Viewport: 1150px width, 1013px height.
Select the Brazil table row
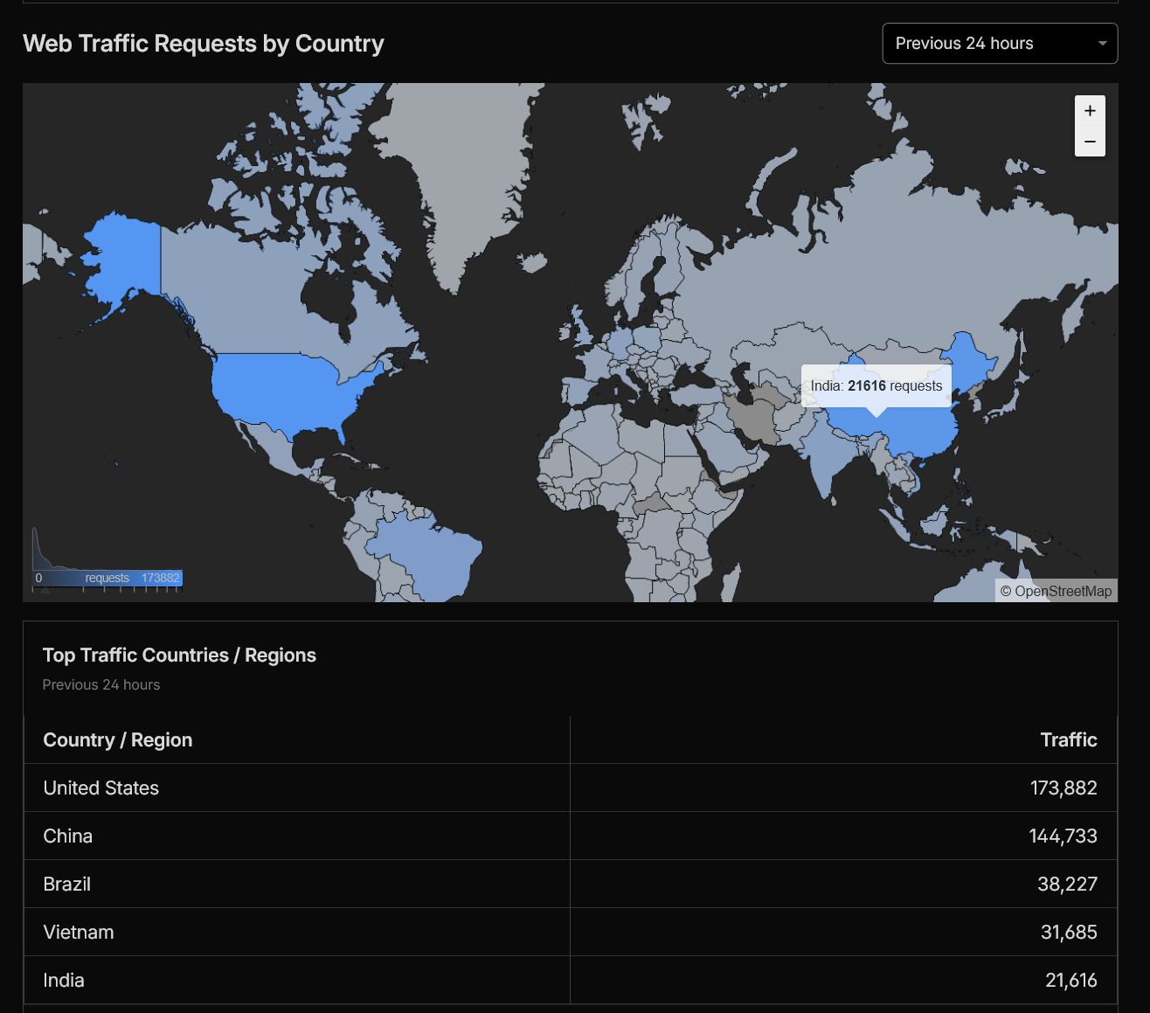click(570, 884)
